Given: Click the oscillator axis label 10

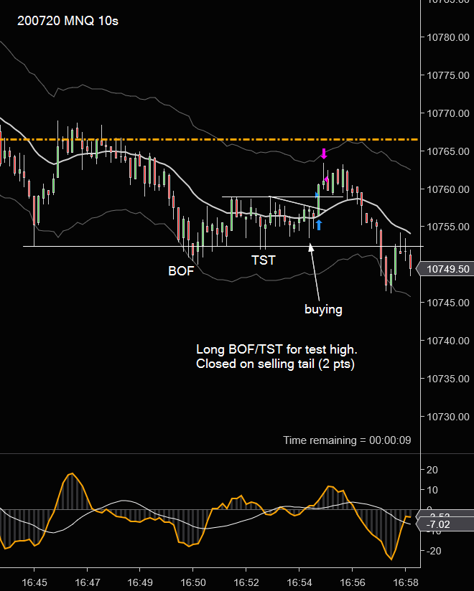Looking at the screenshot, I should 432,490.
